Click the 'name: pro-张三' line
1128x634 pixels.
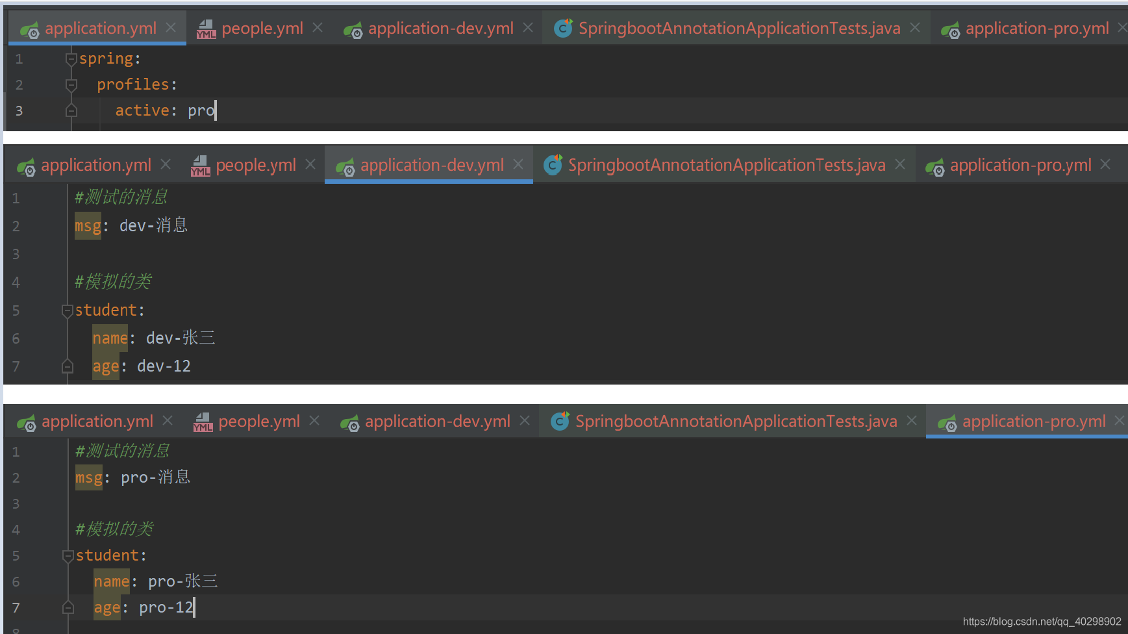[x=156, y=581]
